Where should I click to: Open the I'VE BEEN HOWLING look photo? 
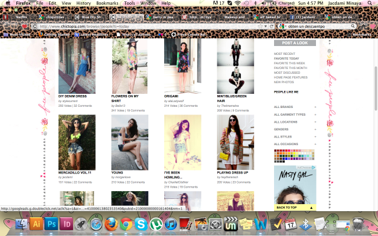point(183,142)
